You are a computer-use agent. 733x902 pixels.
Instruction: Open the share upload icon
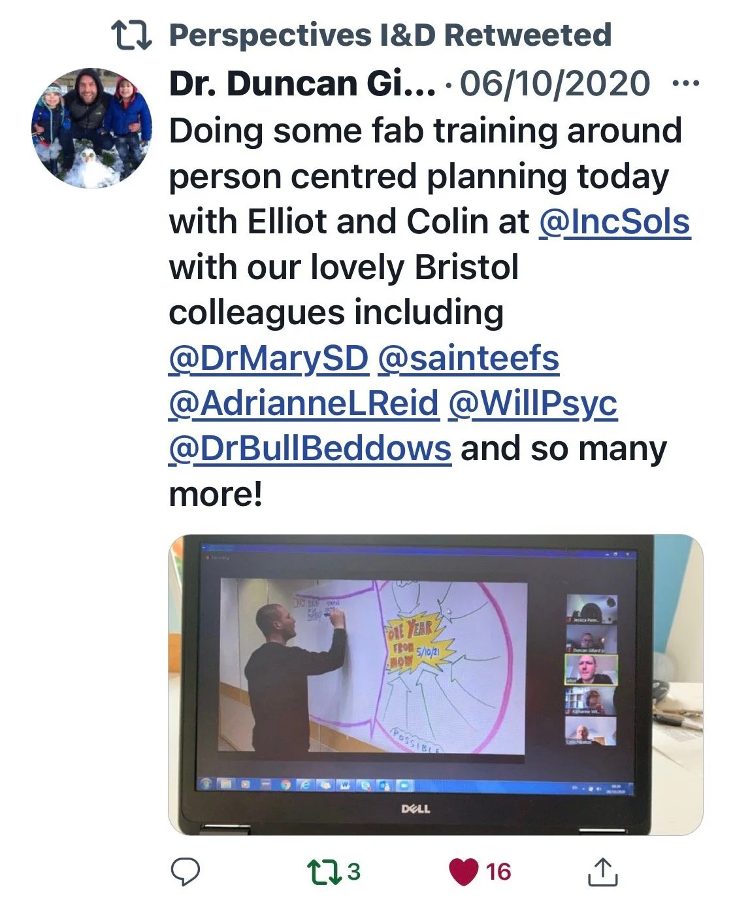pos(602,871)
